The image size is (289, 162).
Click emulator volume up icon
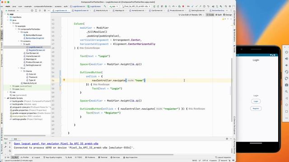pos(286,58)
